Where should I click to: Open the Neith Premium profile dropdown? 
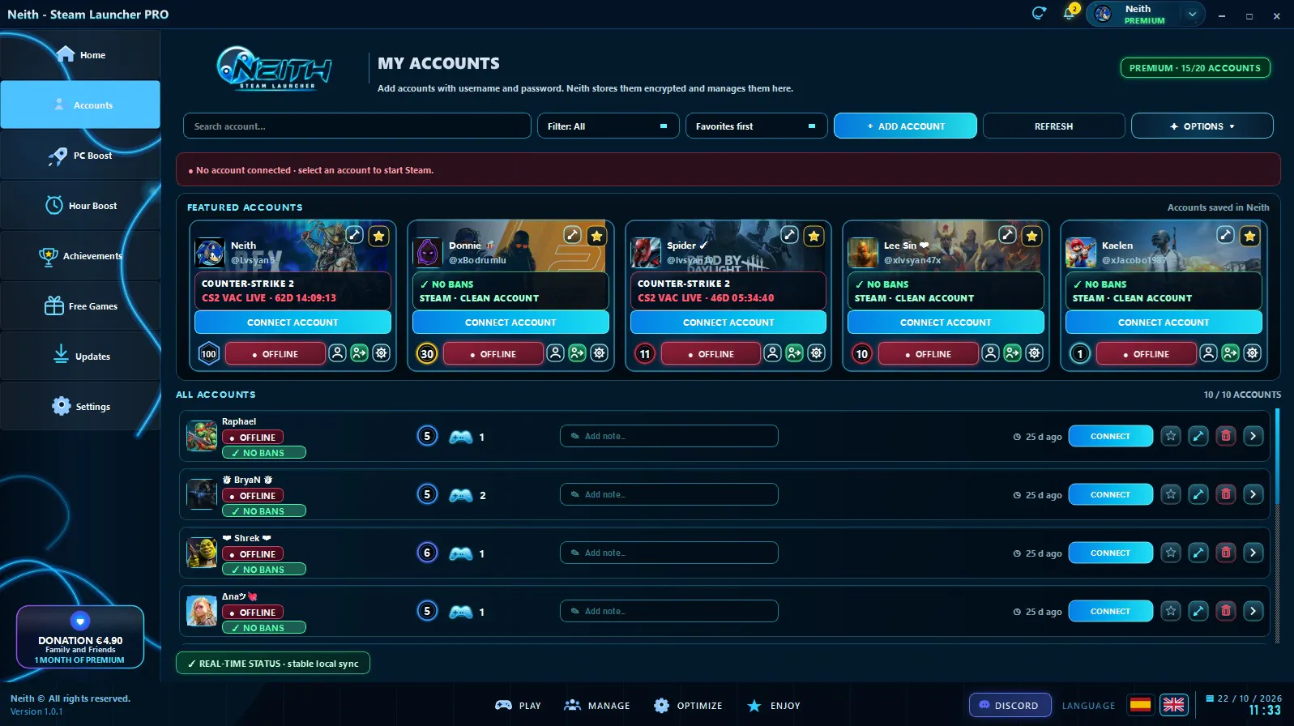click(x=1145, y=14)
